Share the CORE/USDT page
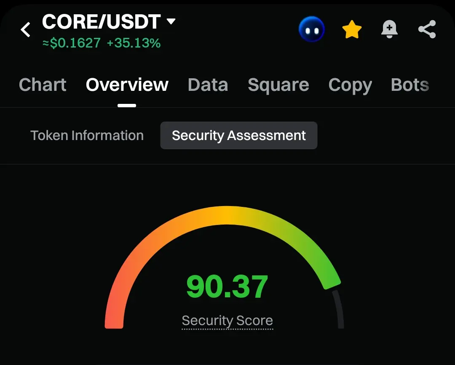 pyautogui.click(x=427, y=29)
